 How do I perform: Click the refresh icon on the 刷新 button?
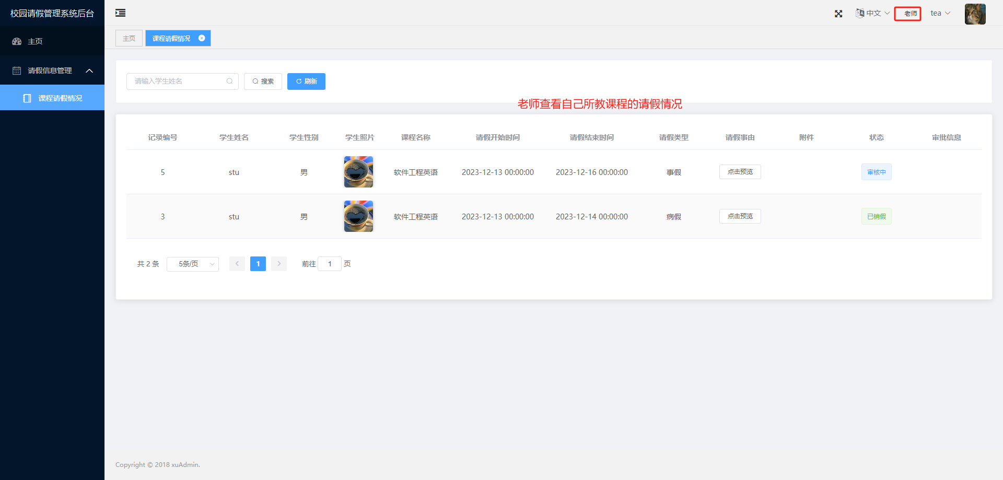point(298,81)
